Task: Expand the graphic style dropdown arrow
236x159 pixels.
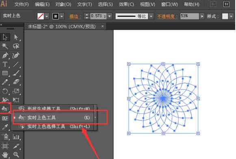Action: point(232,16)
